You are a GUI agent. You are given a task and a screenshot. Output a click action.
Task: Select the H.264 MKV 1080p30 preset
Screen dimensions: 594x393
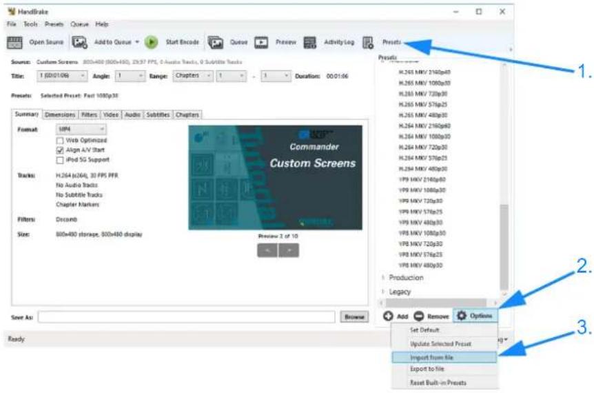click(x=424, y=137)
